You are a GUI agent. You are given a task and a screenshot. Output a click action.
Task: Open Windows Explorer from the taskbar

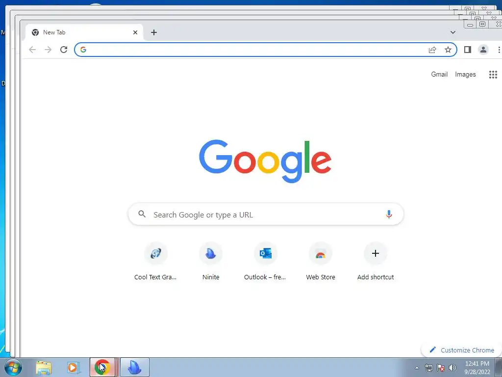(44, 368)
